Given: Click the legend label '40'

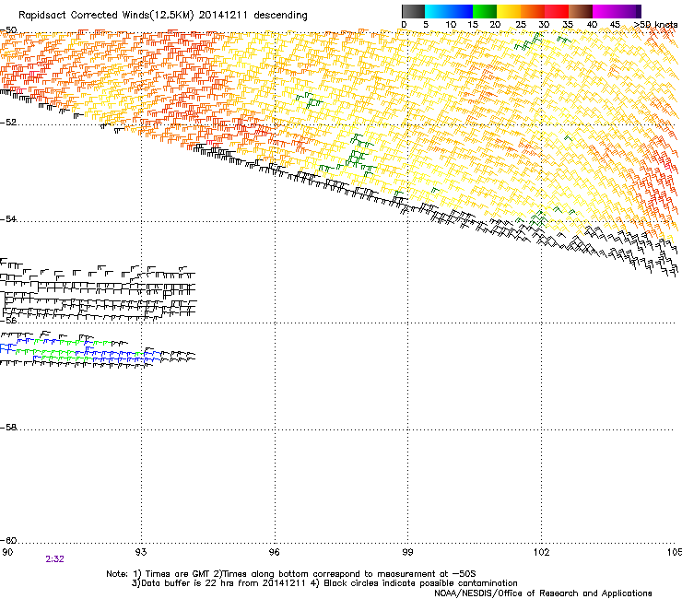Looking at the screenshot, I should 592,25.
